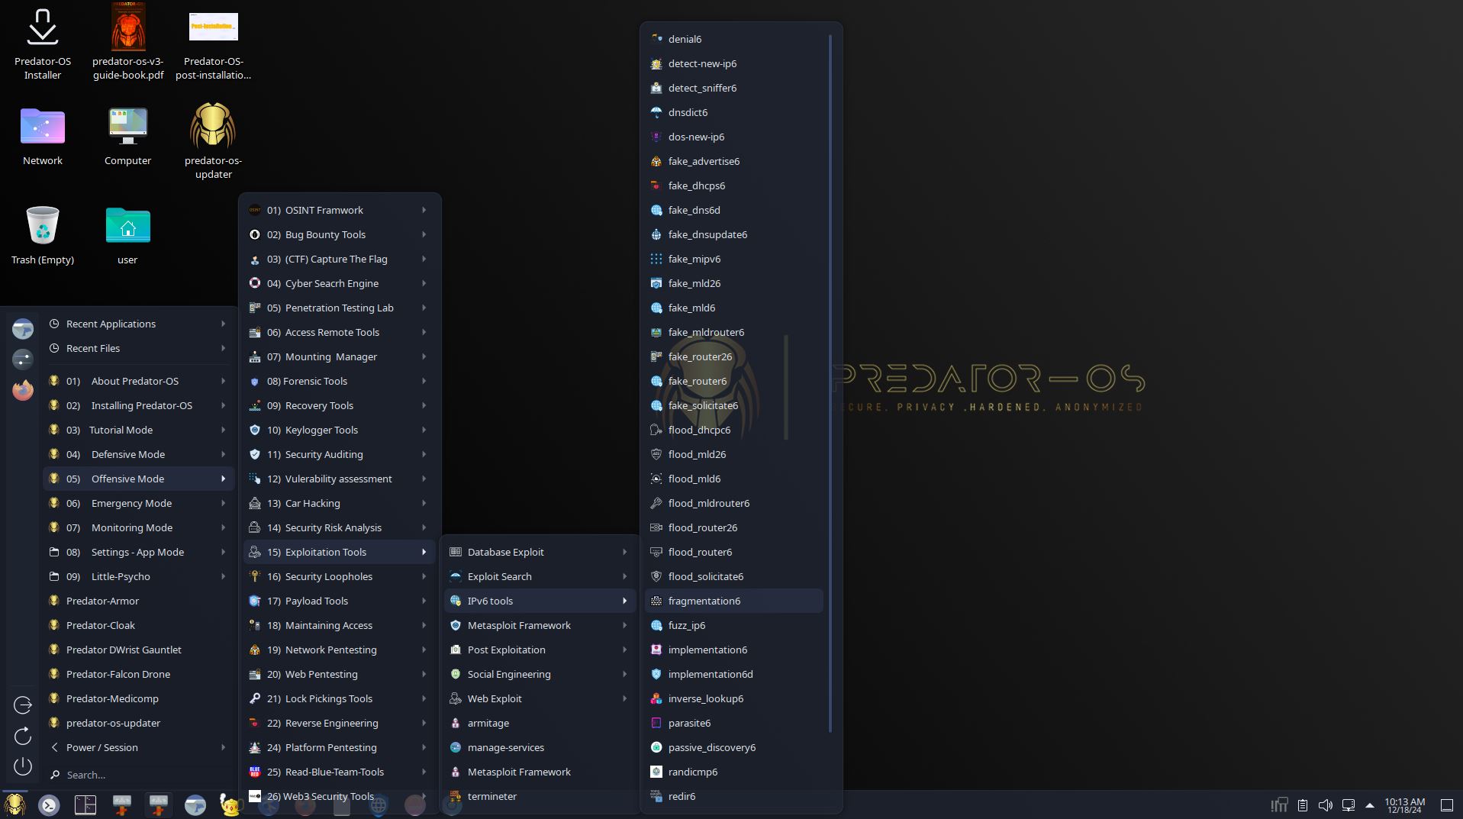Open the user home folder icon

coord(127,235)
